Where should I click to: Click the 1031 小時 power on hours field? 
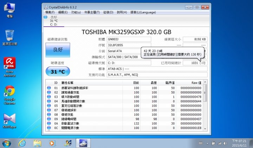195,63
